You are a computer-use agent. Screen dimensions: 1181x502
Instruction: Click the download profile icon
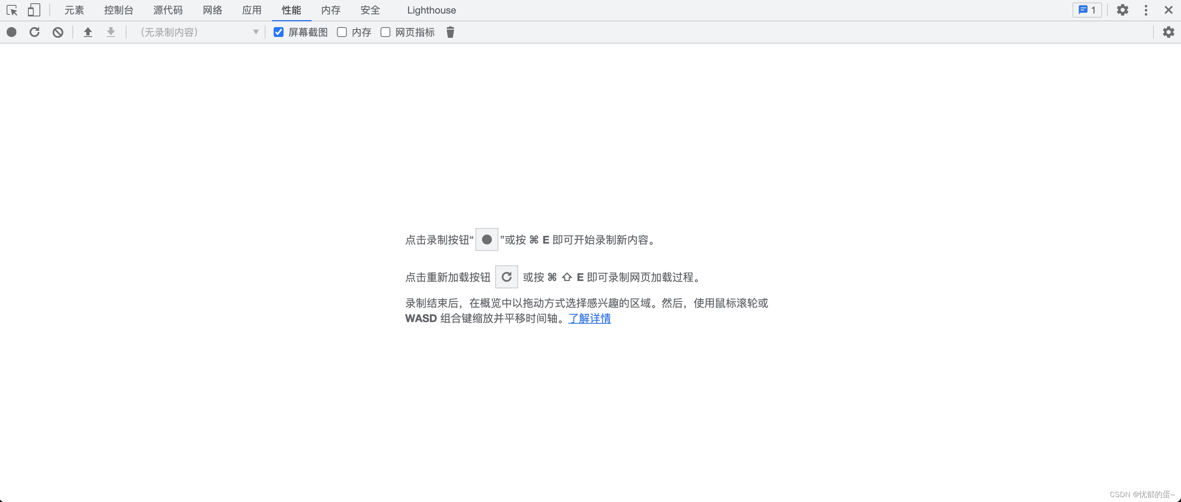(x=111, y=32)
